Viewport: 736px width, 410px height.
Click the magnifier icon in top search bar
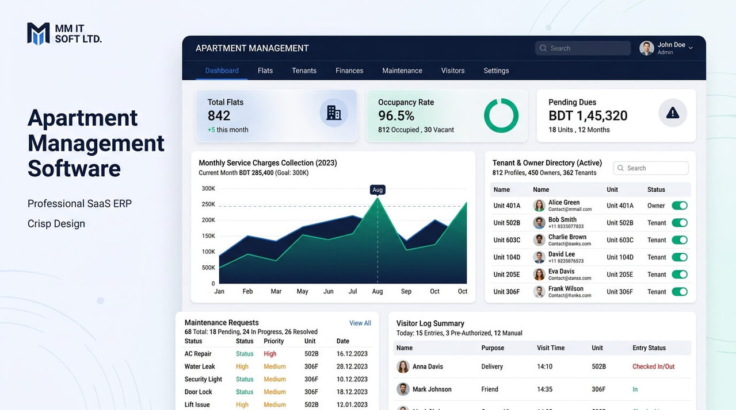click(x=543, y=48)
